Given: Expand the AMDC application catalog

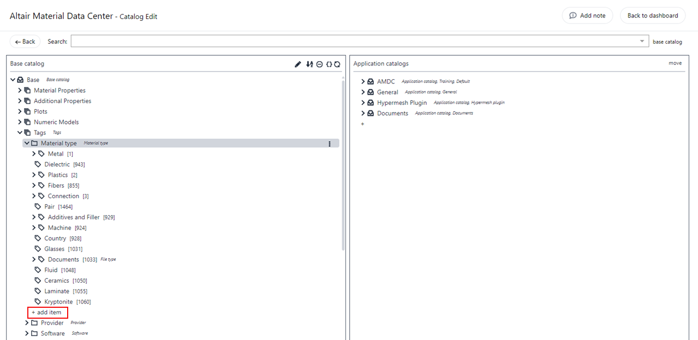Looking at the screenshot, I should (363, 81).
